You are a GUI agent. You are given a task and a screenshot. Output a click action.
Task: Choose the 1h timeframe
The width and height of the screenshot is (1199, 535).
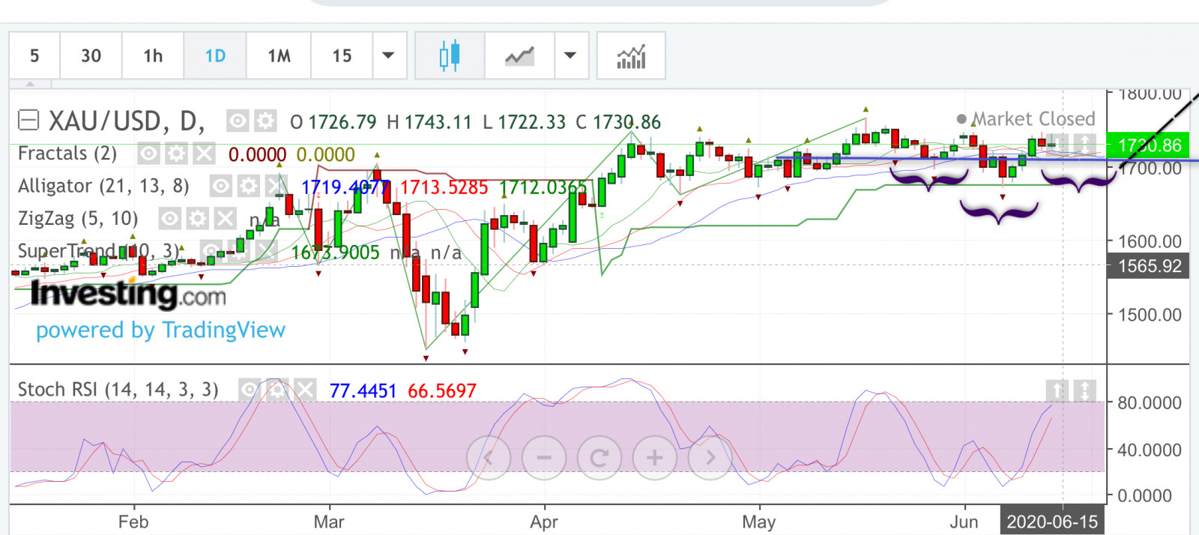(153, 55)
